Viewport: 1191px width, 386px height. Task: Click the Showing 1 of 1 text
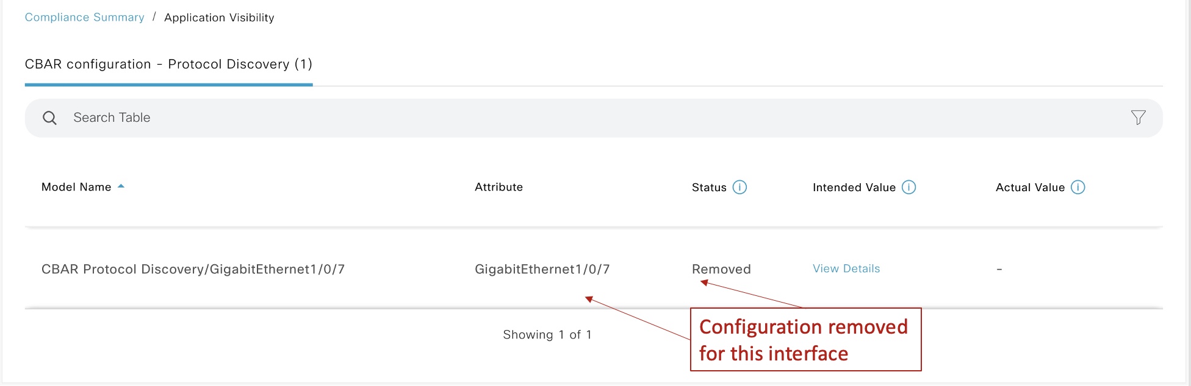pyautogui.click(x=547, y=335)
